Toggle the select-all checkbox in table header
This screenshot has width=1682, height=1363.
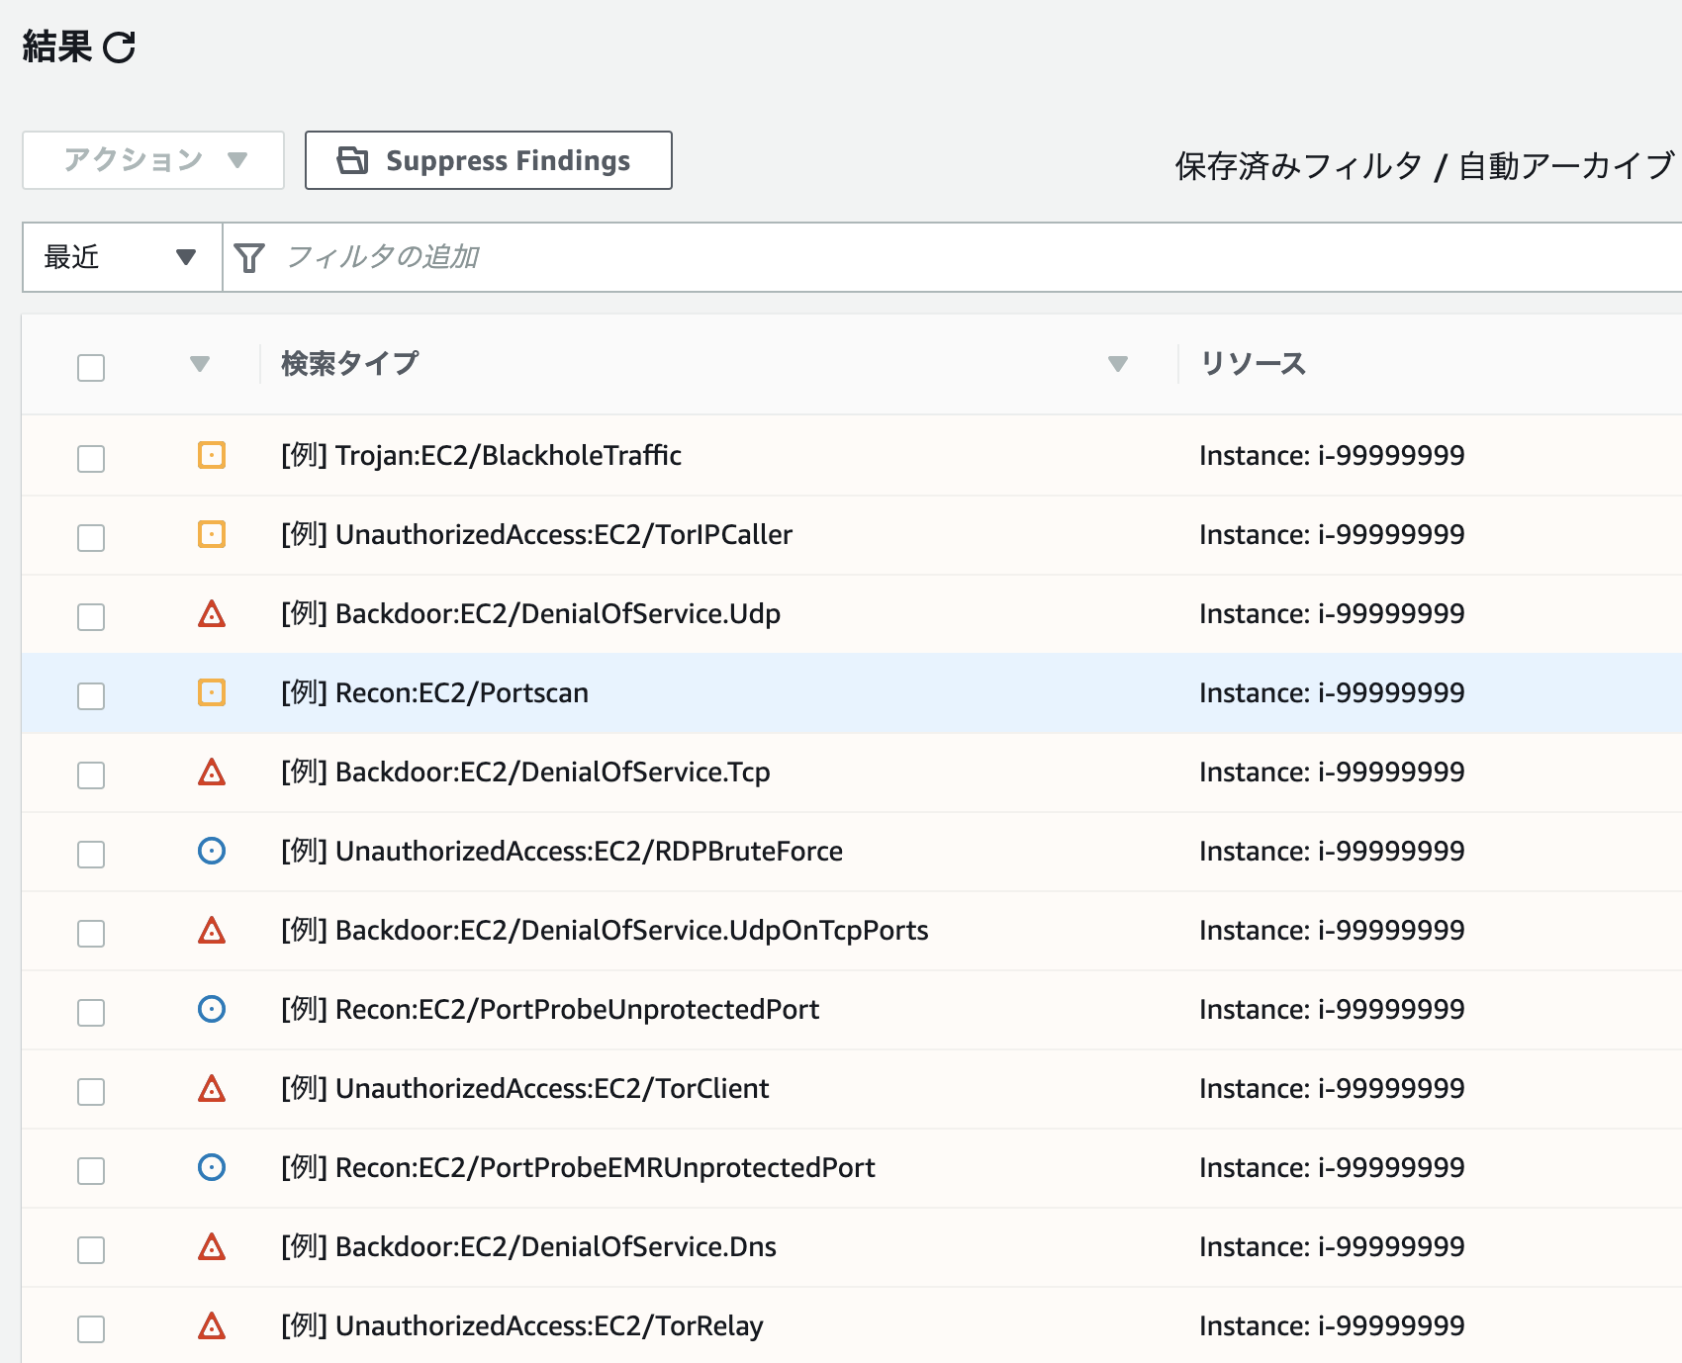pyautogui.click(x=91, y=368)
